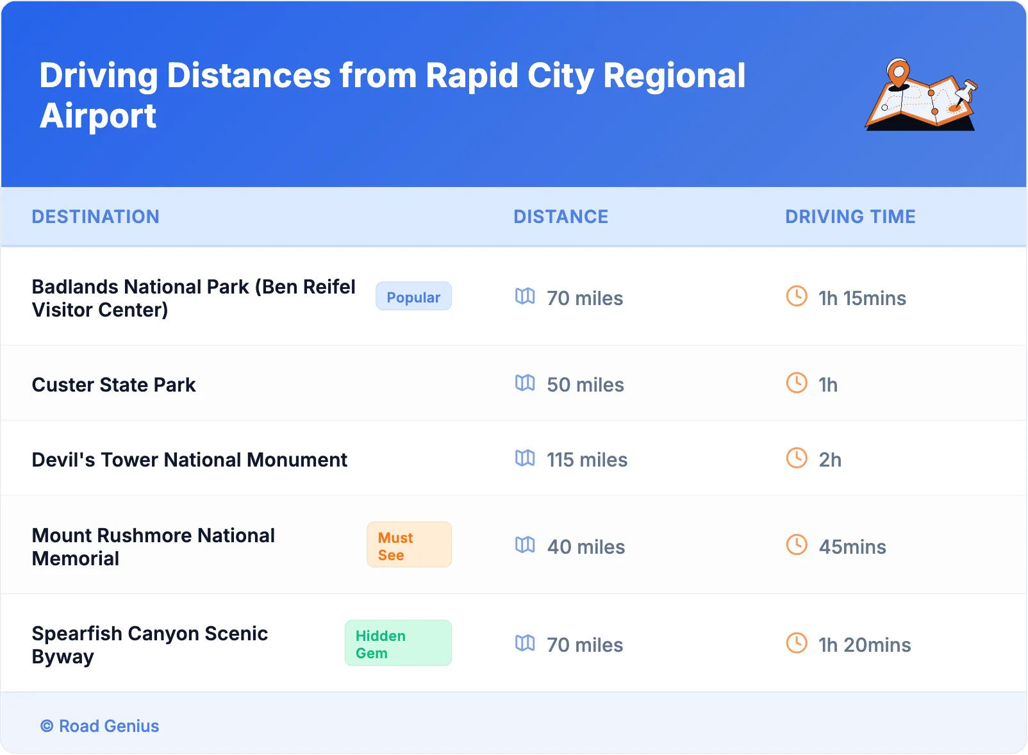Select Custer State Park destination name
The height and width of the screenshot is (755, 1028).
pyautogui.click(x=114, y=385)
